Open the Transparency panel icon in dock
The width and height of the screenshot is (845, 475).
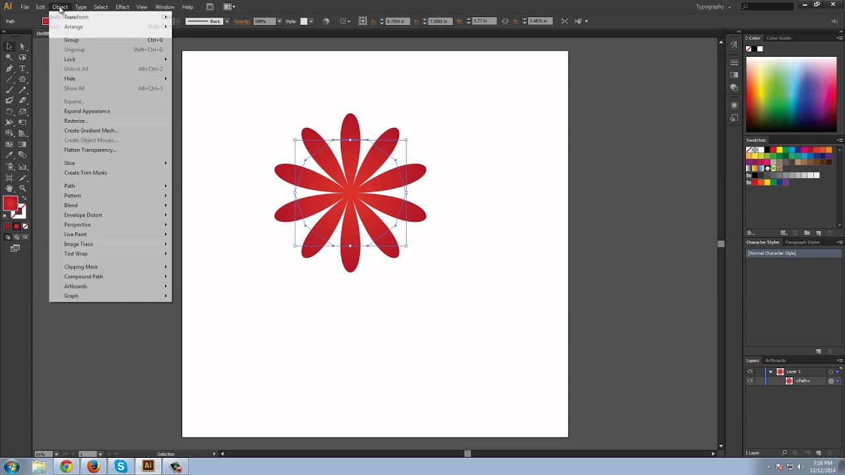coord(734,87)
